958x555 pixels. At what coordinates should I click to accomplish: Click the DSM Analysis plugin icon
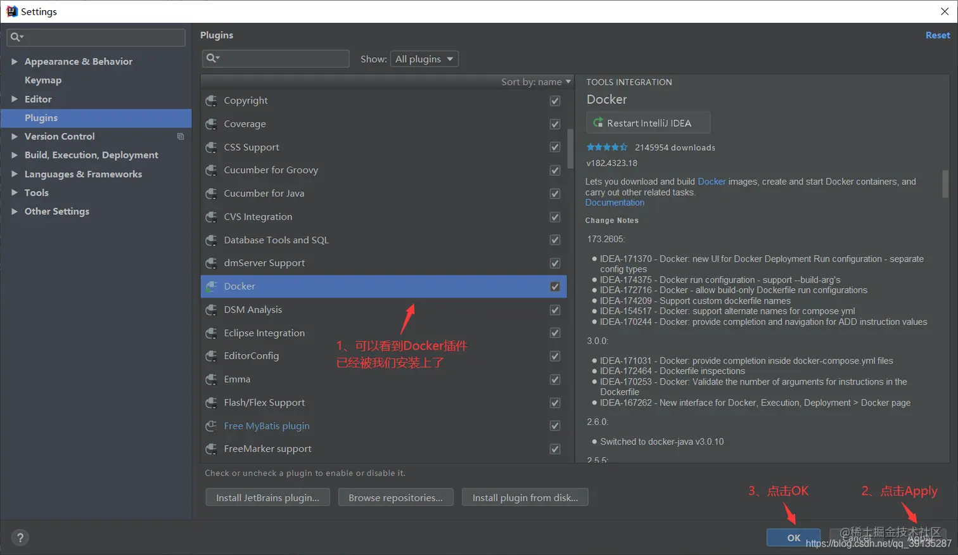tap(211, 310)
